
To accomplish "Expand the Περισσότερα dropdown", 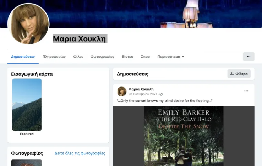I will pos(171,57).
